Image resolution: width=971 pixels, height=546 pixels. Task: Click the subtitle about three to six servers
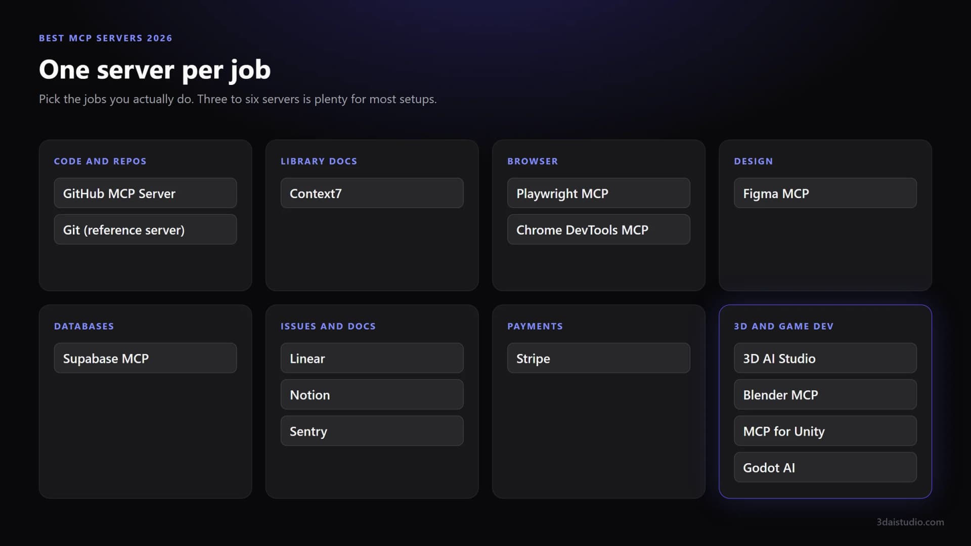coord(238,99)
